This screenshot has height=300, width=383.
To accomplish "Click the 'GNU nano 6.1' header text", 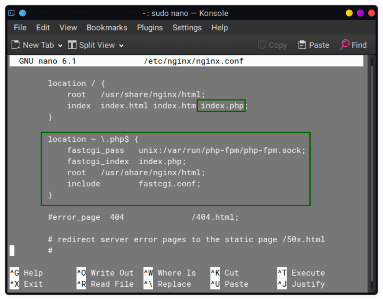I will tap(47, 61).
